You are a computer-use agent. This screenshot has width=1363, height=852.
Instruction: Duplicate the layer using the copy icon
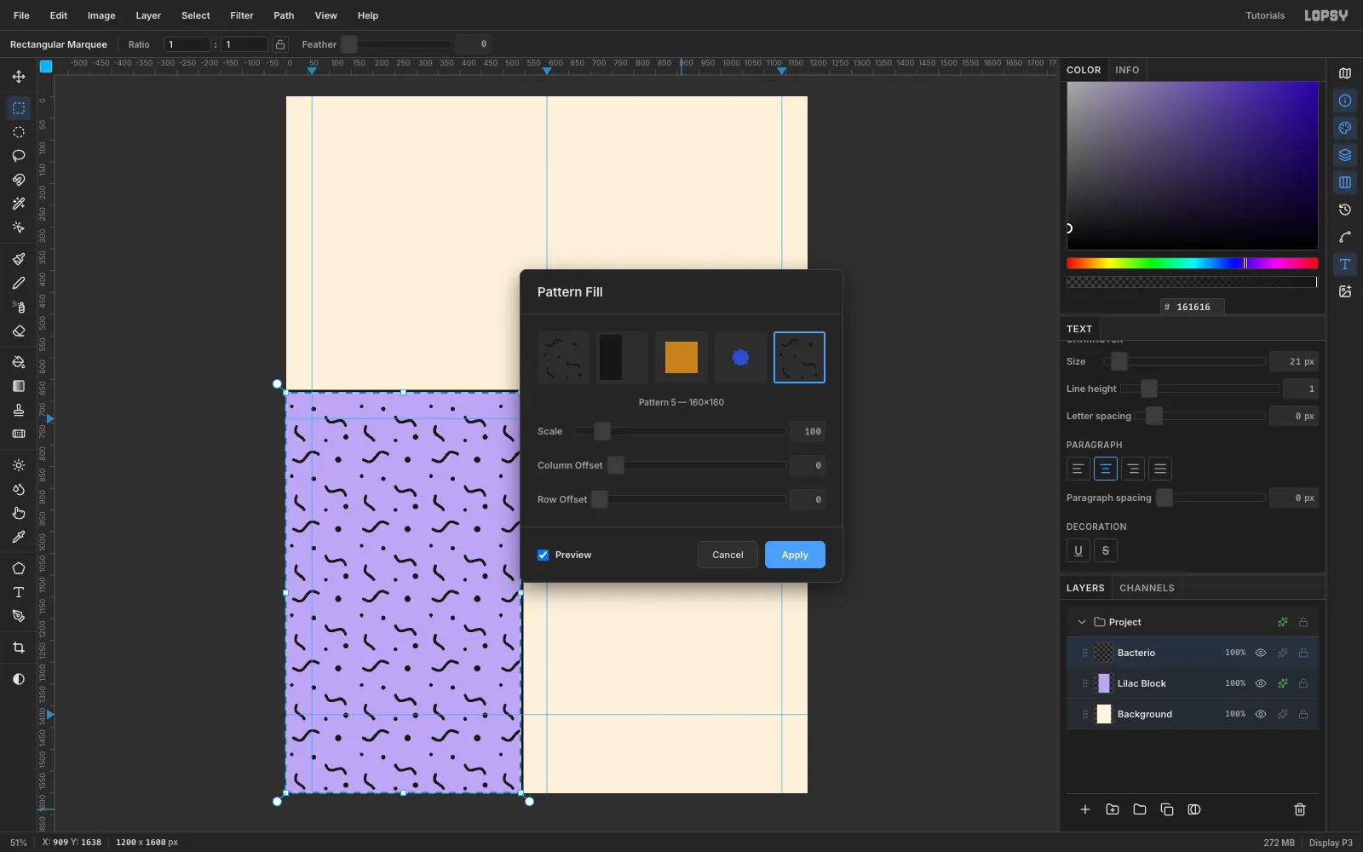(x=1167, y=809)
